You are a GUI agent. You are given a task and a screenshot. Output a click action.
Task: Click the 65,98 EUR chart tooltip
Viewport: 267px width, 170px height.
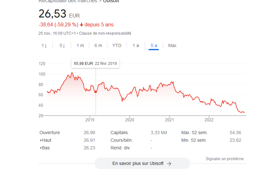[x=95, y=64]
